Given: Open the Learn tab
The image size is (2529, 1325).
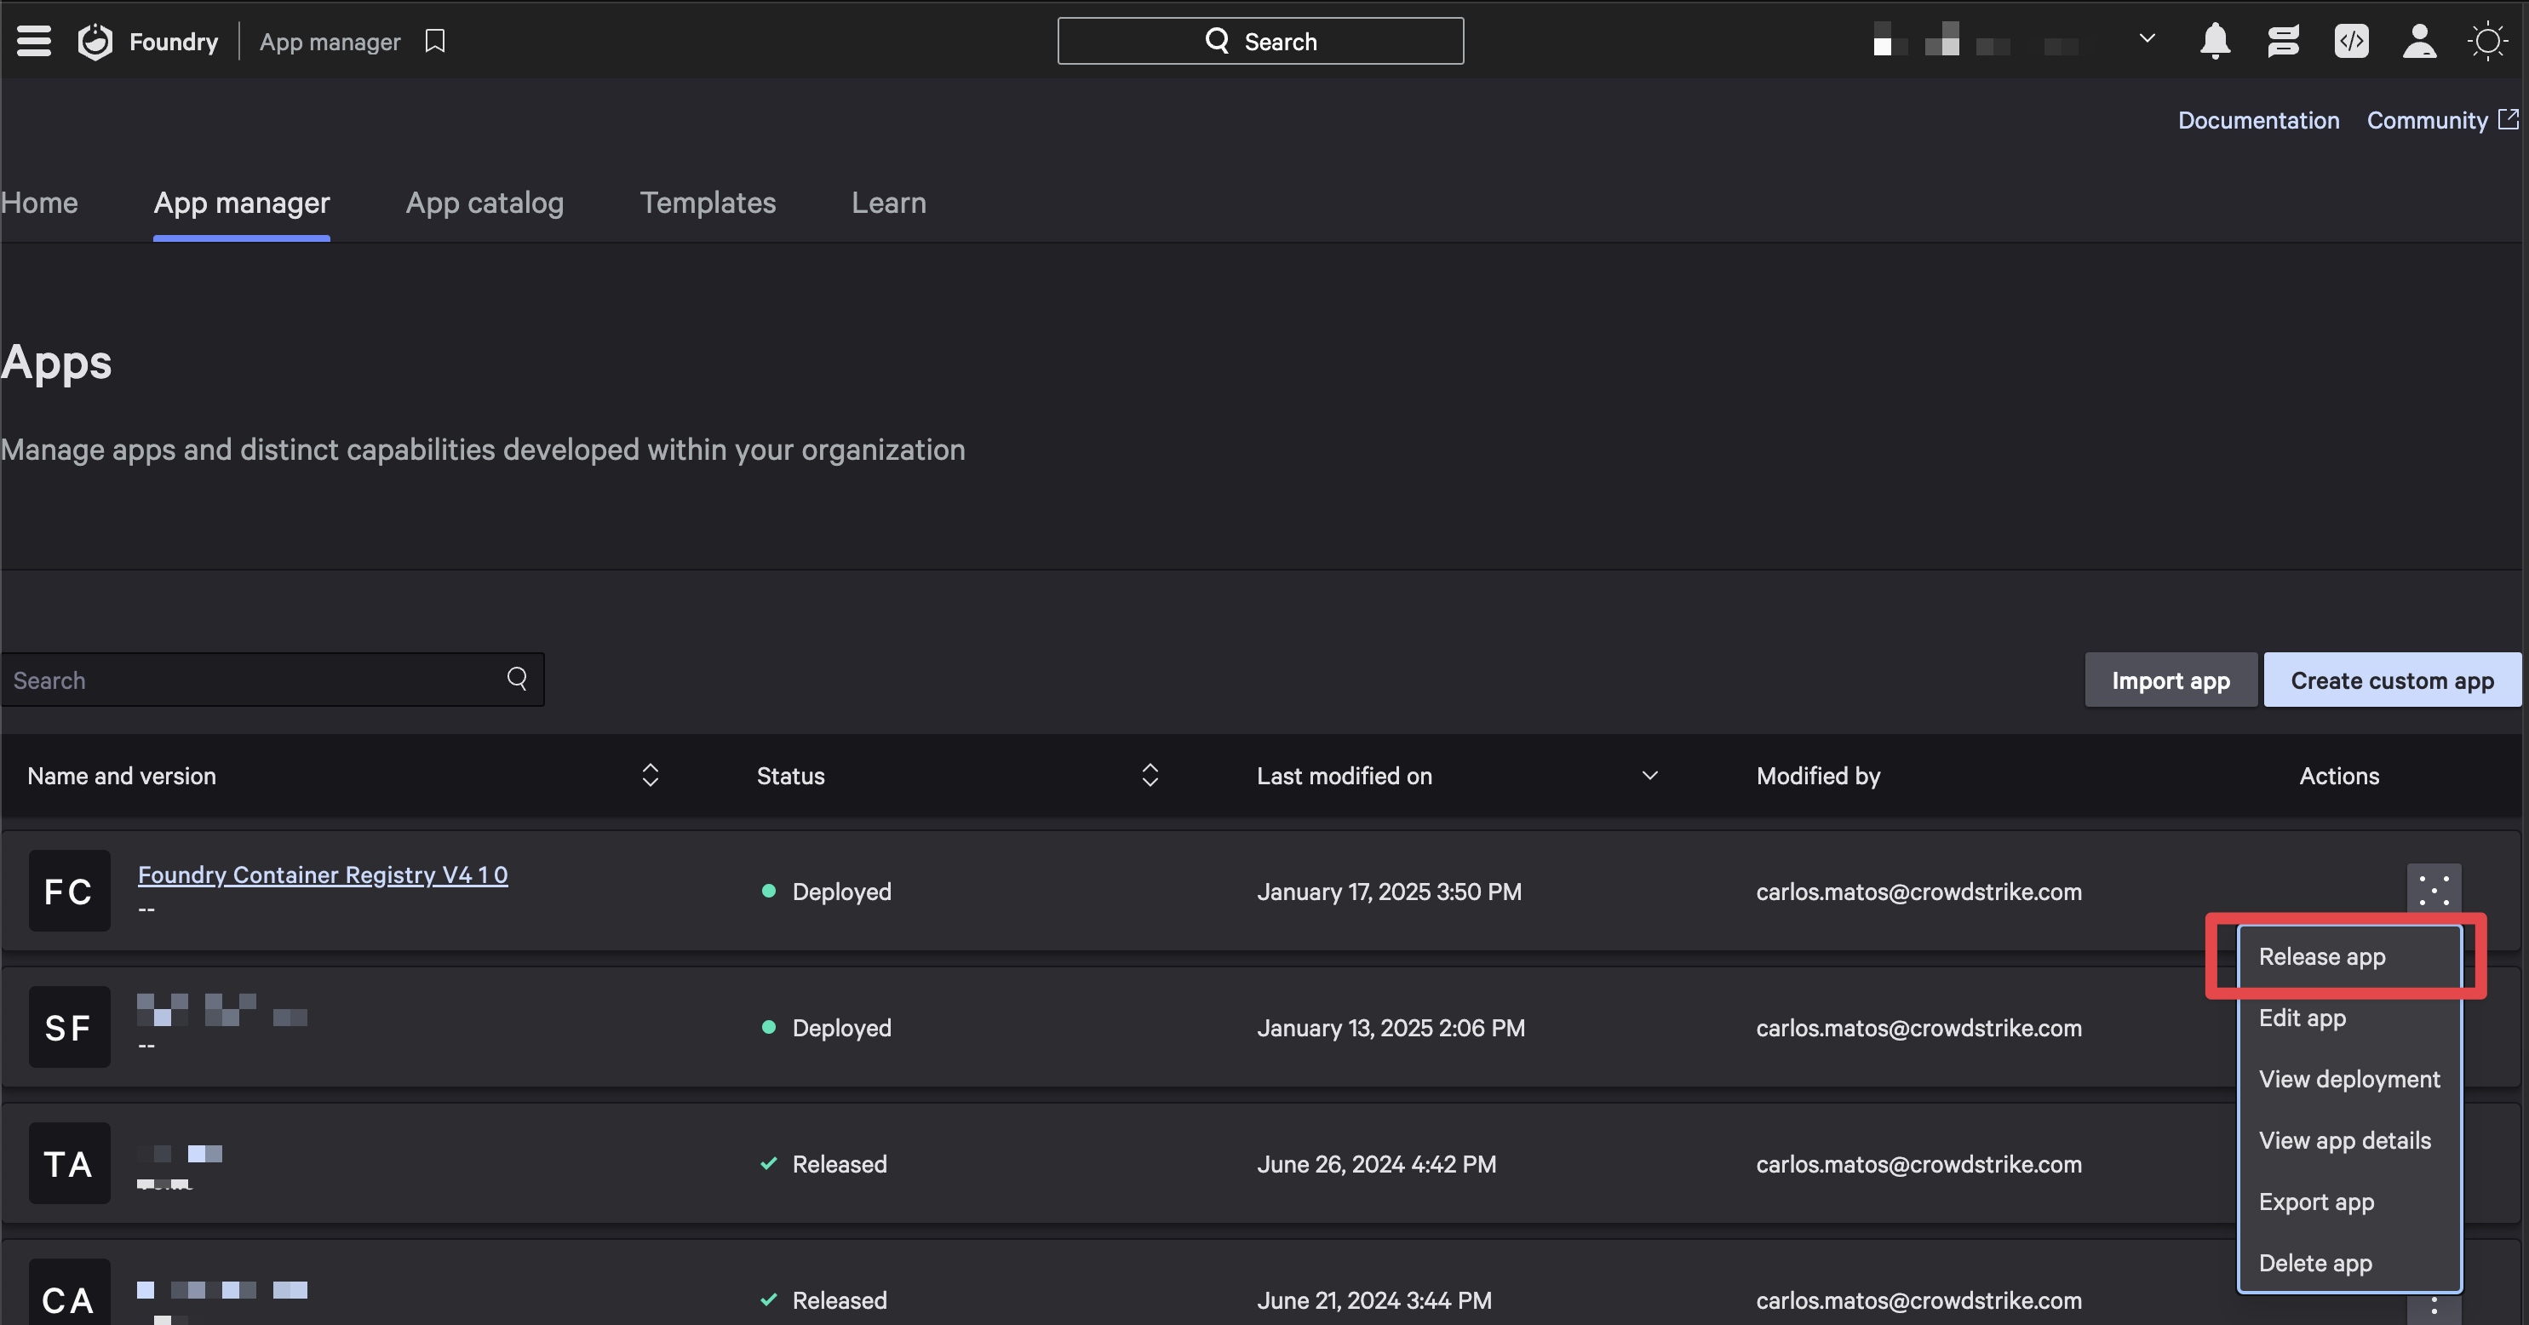Looking at the screenshot, I should coord(888,202).
